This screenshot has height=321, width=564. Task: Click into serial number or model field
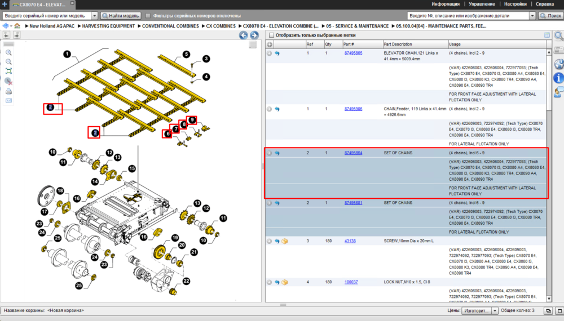pos(47,16)
